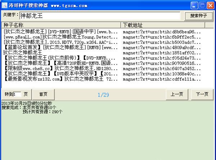Maximize the search tool window
This screenshot has width=216, height=160.
coord(203,5)
